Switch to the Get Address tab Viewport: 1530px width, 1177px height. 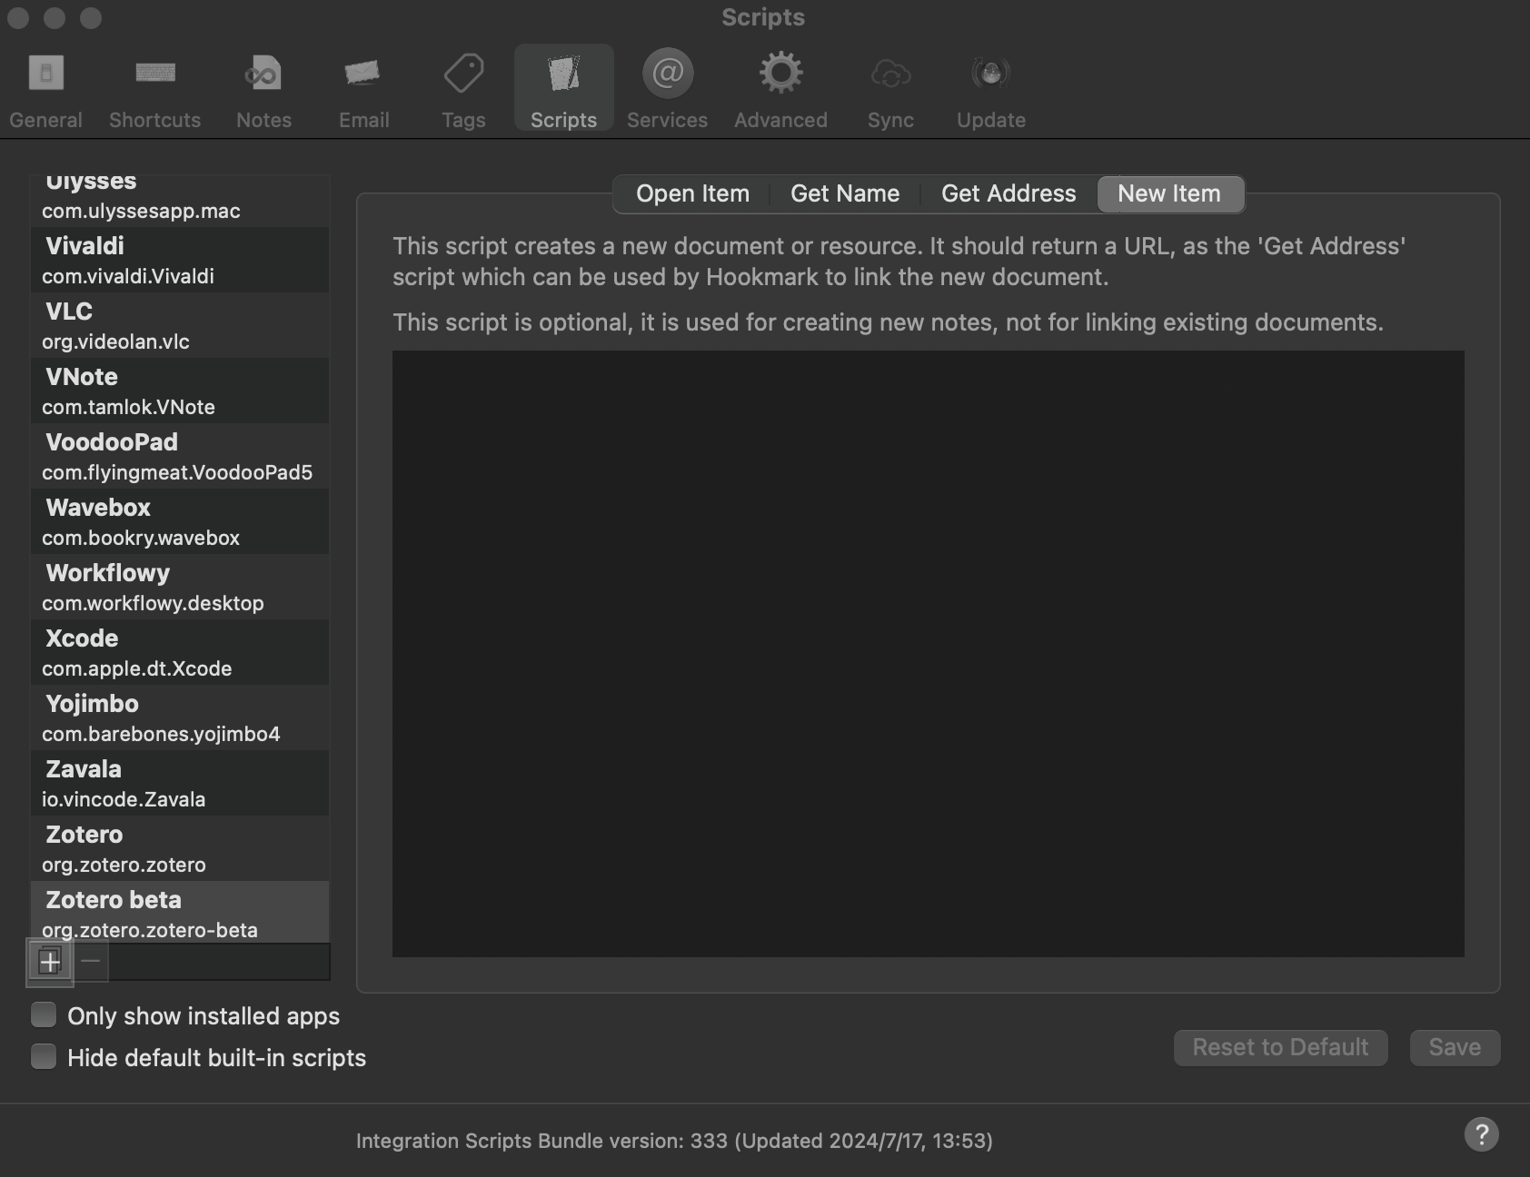tap(1008, 193)
